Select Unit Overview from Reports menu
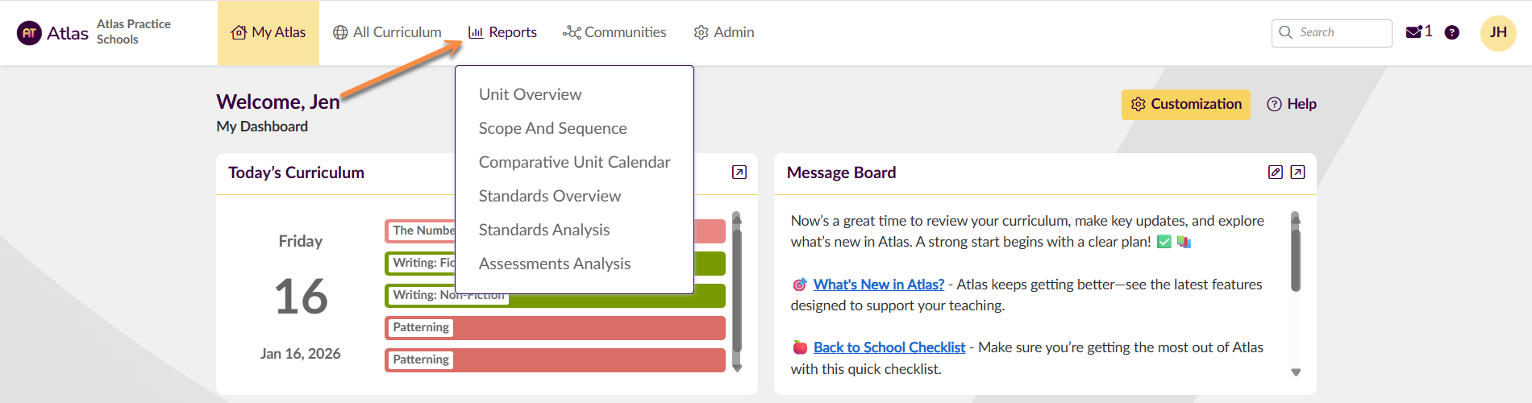The height and width of the screenshot is (403, 1532). (x=530, y=94)
